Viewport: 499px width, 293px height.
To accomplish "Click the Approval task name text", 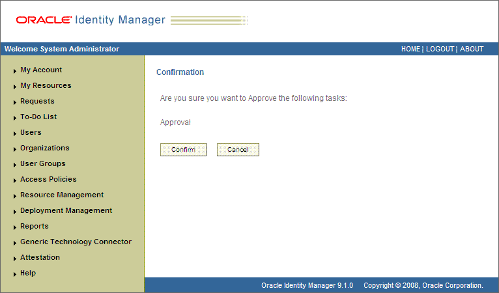I will point(175,122).
